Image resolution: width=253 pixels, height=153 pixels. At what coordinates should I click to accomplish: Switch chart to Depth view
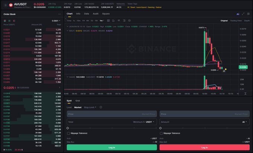click(x=247, y=21)
